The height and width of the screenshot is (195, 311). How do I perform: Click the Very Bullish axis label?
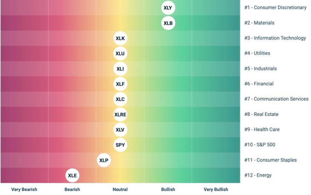tap(216, 190)
